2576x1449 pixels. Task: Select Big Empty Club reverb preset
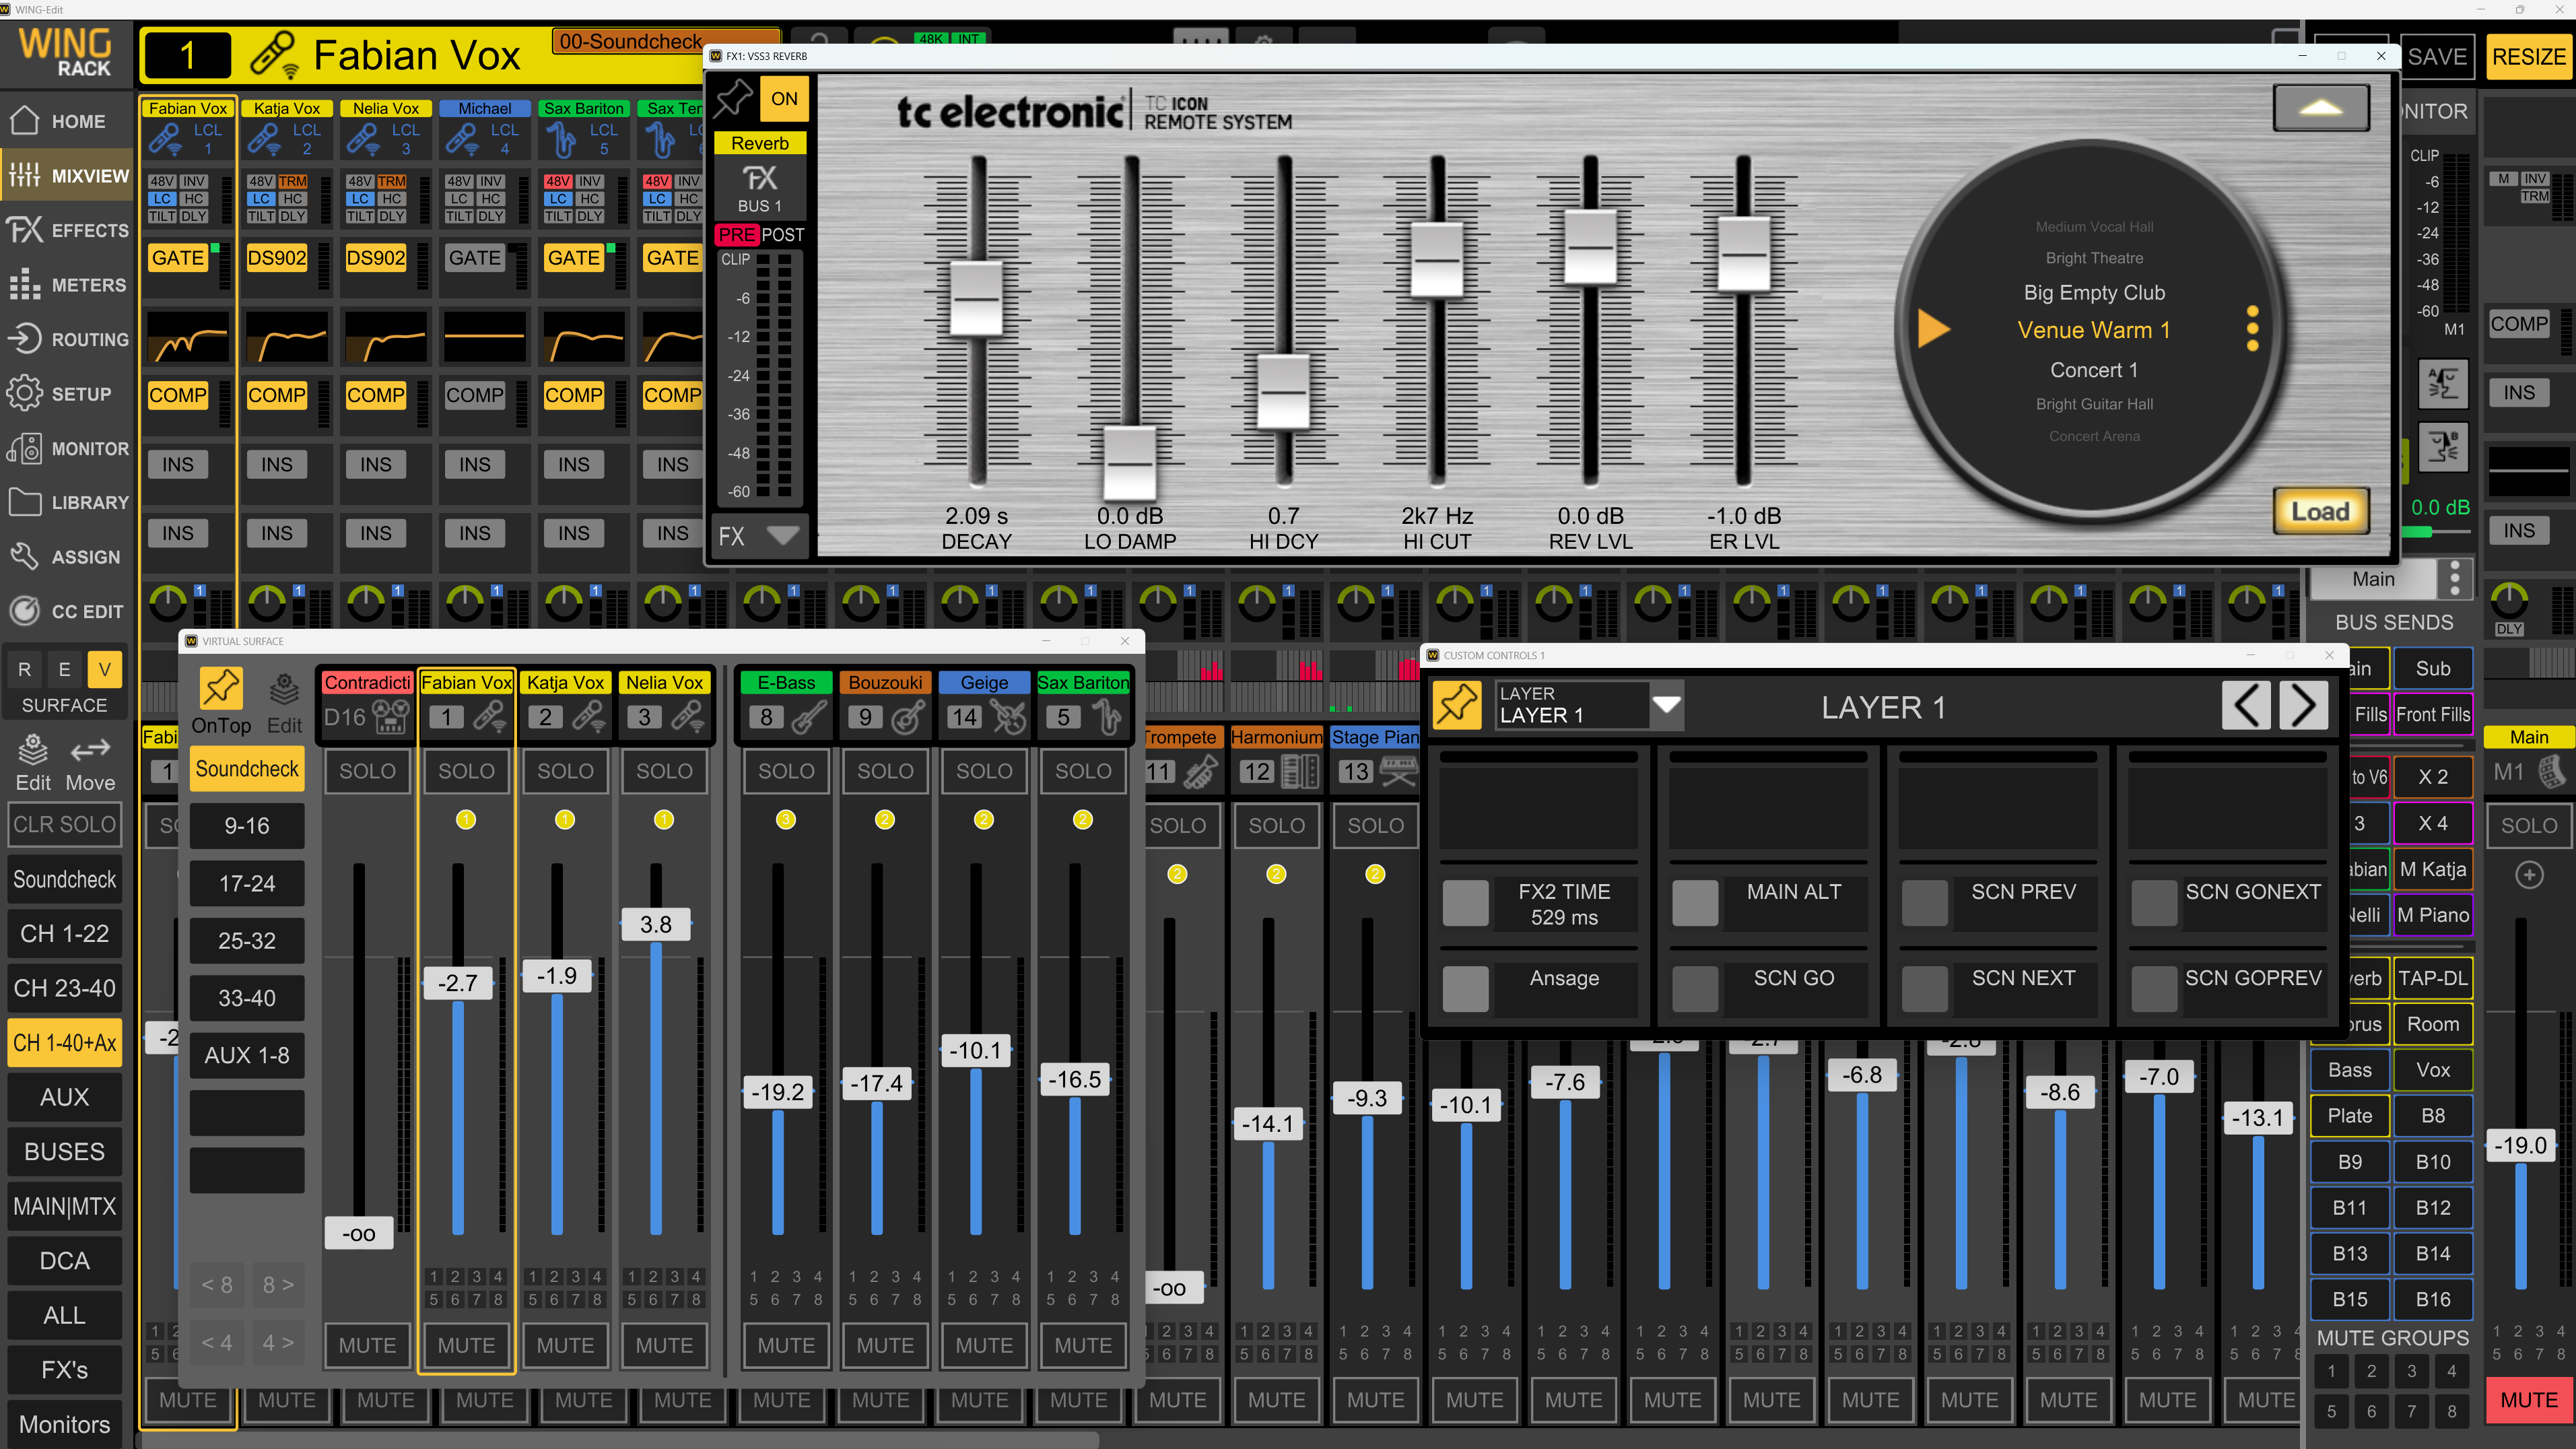(2093, 292)
